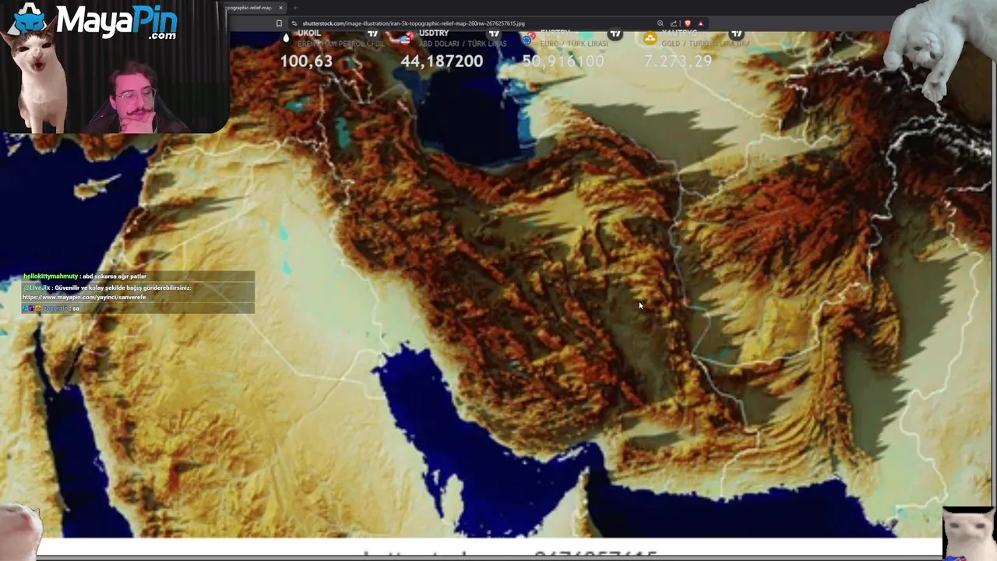
Task: Open site settings icon in the address bar
Action: click(294, 23)
